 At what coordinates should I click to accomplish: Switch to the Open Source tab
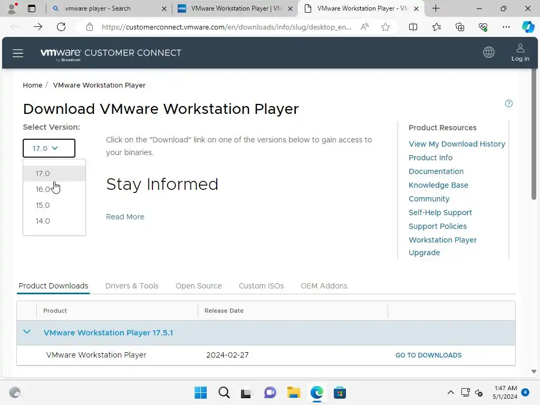(199, 286)
